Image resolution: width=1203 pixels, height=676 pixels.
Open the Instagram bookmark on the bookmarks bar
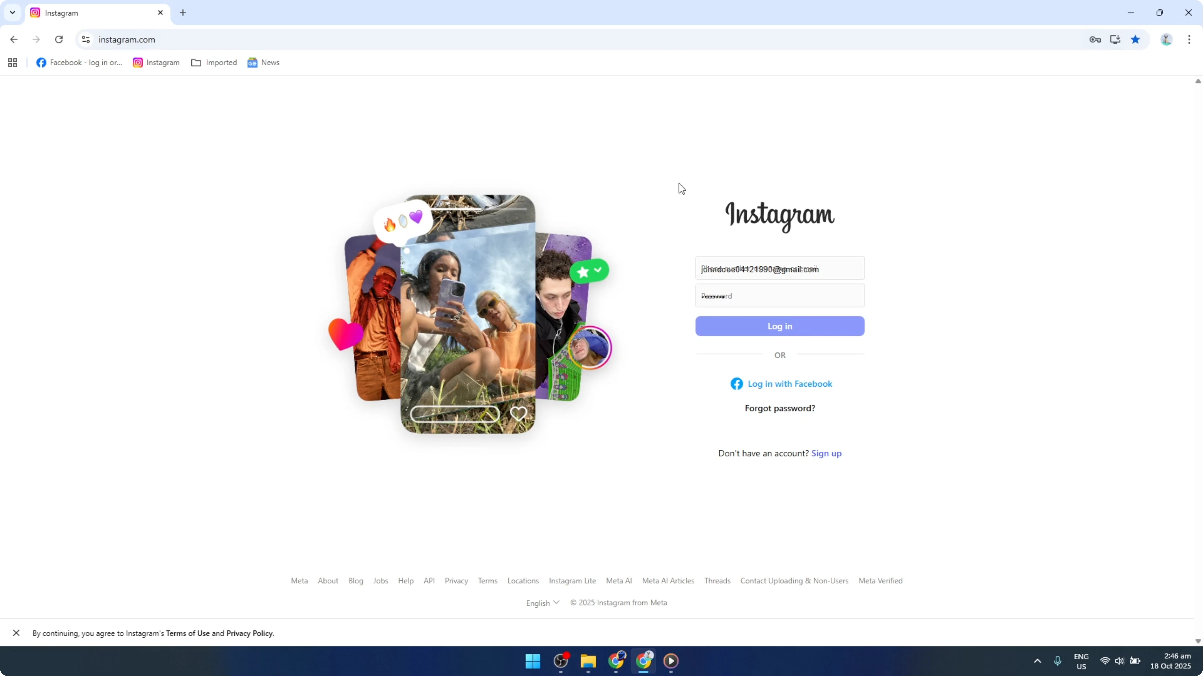[156, 62]
